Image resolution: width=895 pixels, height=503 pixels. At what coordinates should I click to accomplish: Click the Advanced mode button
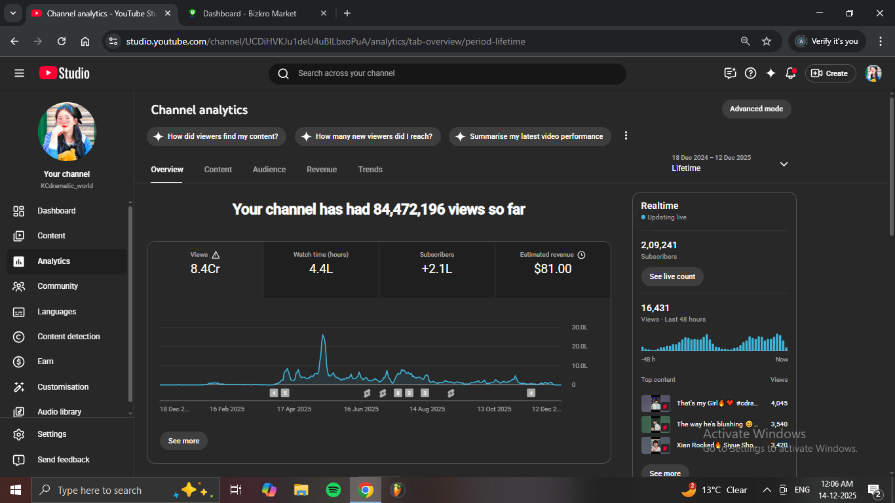click(x=756, y=109)
